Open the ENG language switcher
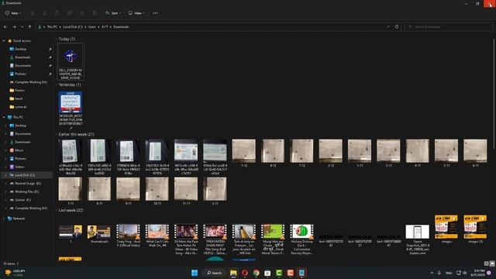The height and width of the screenshot is (279, 496). [x=449, y=273]
